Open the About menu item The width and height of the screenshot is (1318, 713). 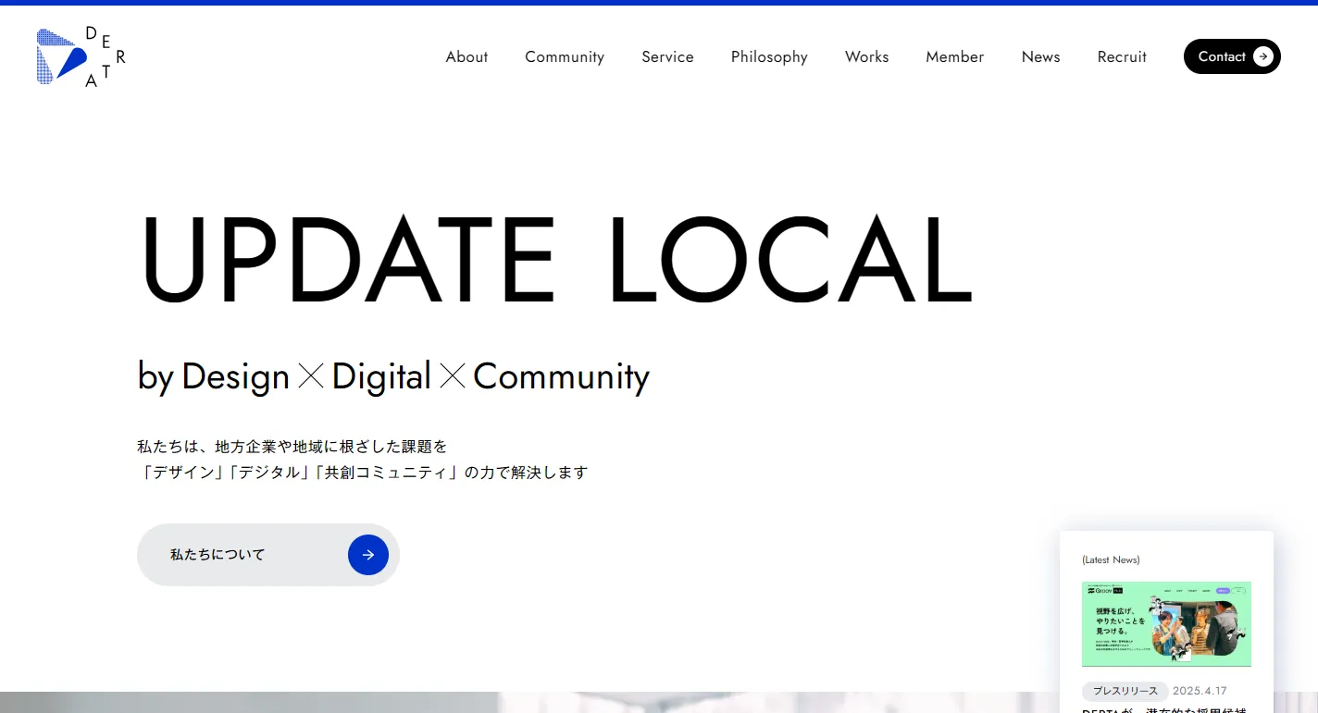(x=466, y=56)
